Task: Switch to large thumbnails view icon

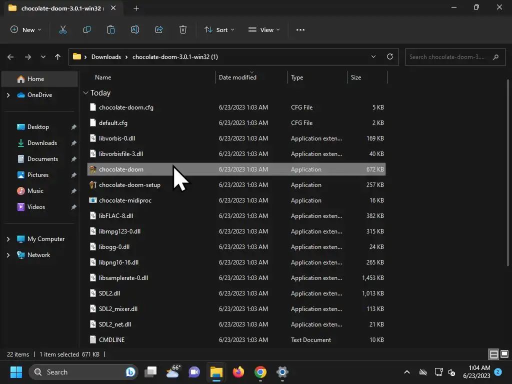Action: pos(504,354)
